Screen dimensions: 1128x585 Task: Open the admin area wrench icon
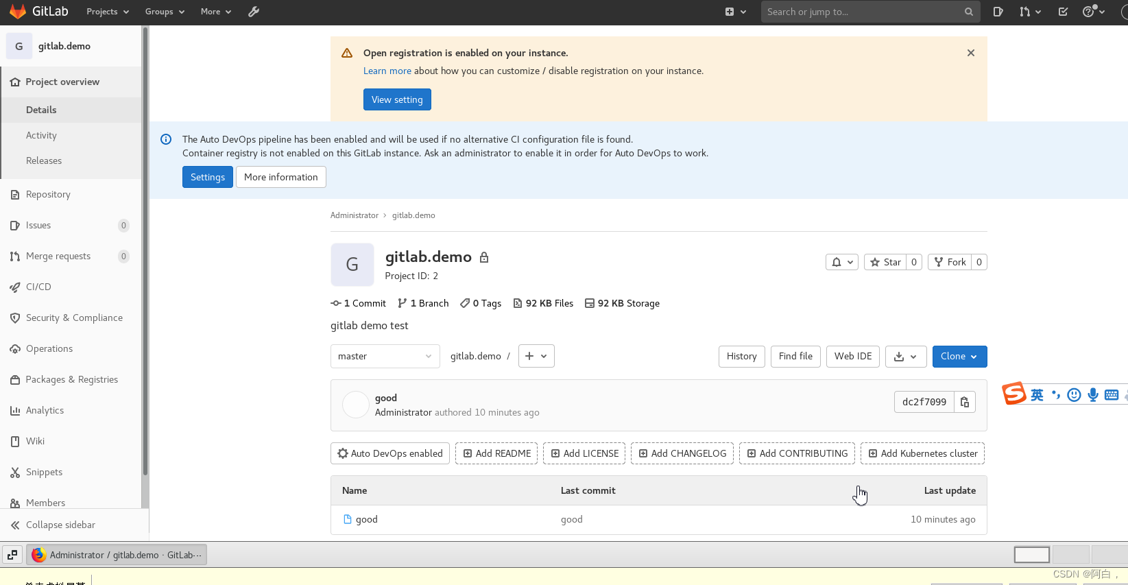coord(254,12)
